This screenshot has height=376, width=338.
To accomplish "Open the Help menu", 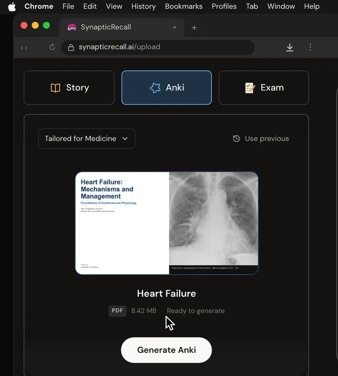I will pyautogui.click(x=312, y=6).
